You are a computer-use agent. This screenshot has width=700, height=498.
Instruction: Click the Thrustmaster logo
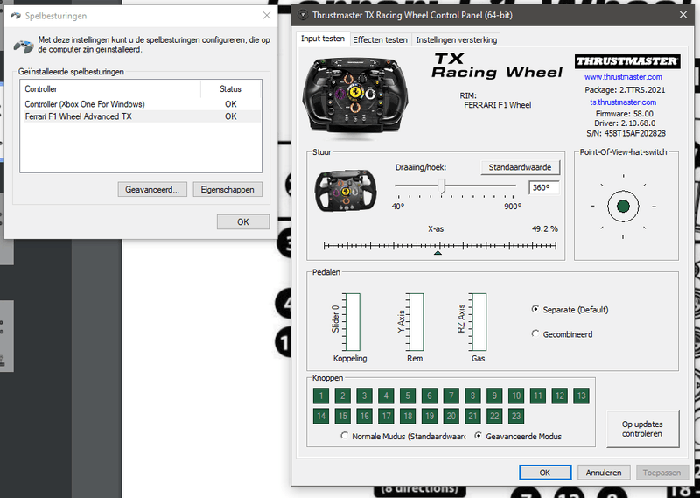pos(627,61)
